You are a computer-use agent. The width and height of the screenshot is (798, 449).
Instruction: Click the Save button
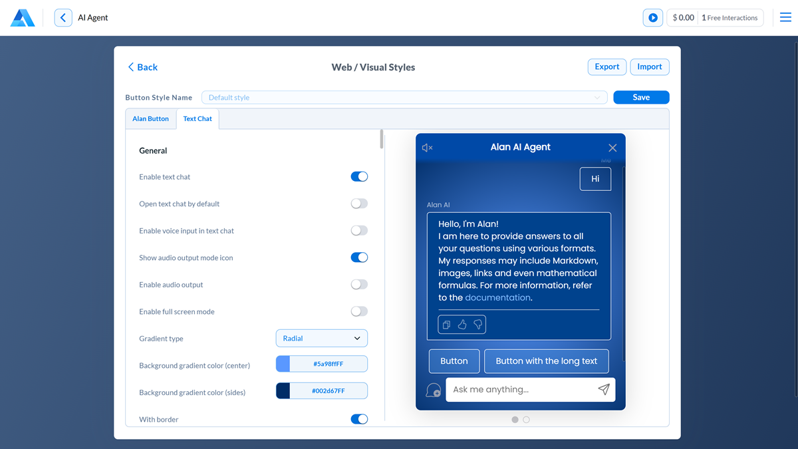pyautogui.click(x=641, y=97)
